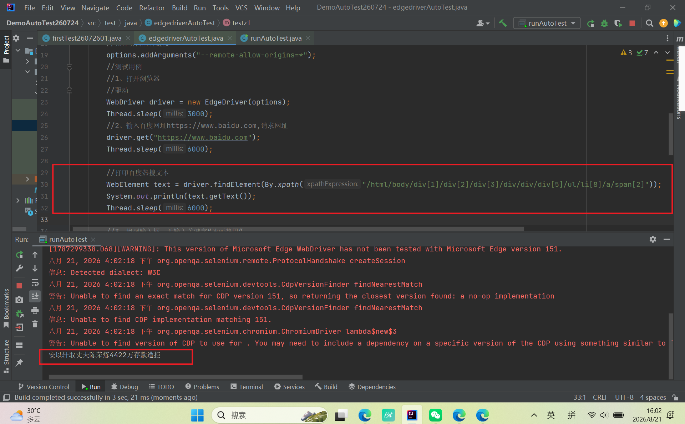This screenshot has width=685, height=424.
Task: Open WeChat from the Windows taskbar
Action: click(x=436, y=415)
